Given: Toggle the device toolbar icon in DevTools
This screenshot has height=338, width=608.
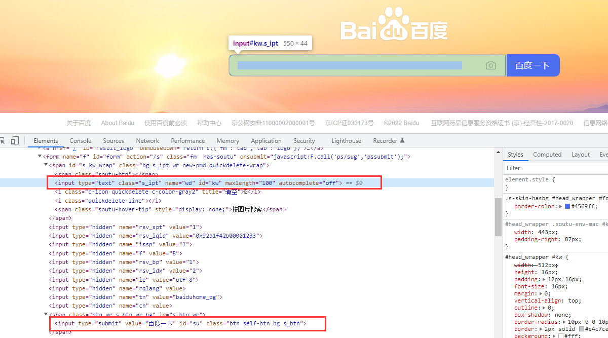Looking at the screenshot, I should click(x=15, y=140).
